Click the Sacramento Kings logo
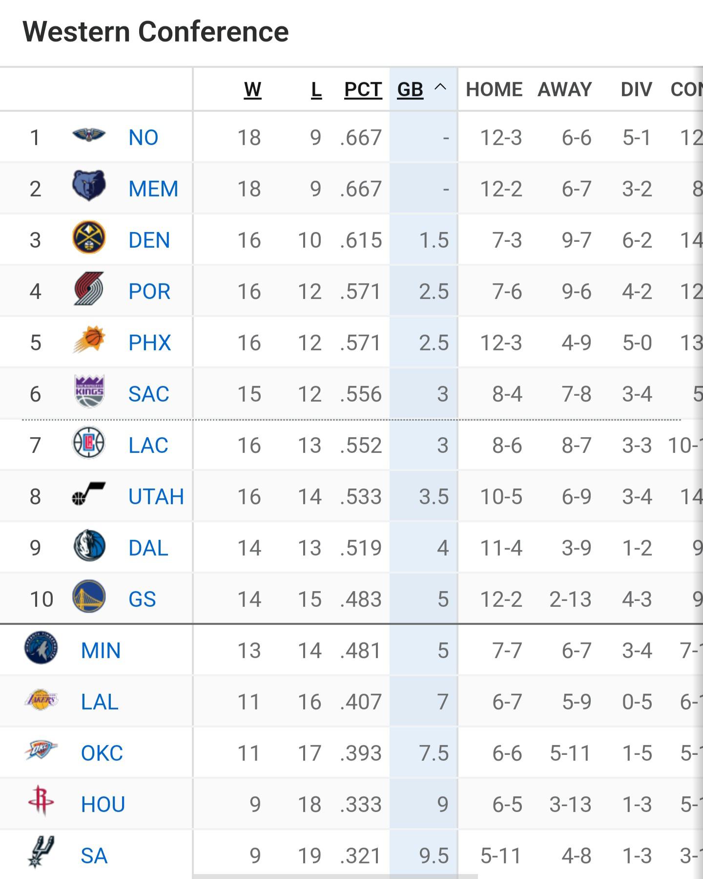Screen dimensions: 703x879 pos(89,391)
